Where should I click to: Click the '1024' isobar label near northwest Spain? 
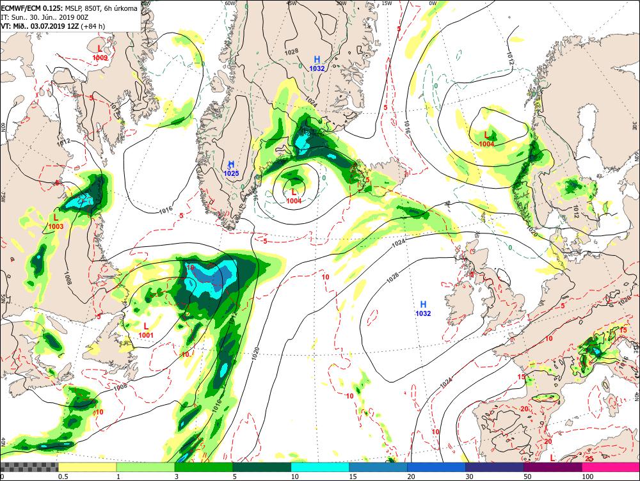(x=446, y=382)
